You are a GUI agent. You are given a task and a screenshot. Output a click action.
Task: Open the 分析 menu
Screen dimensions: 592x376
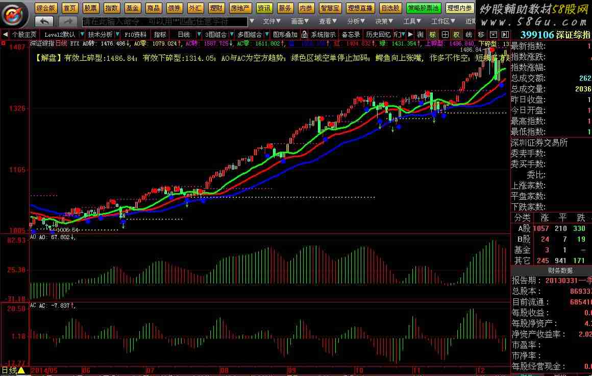(356, 21)
